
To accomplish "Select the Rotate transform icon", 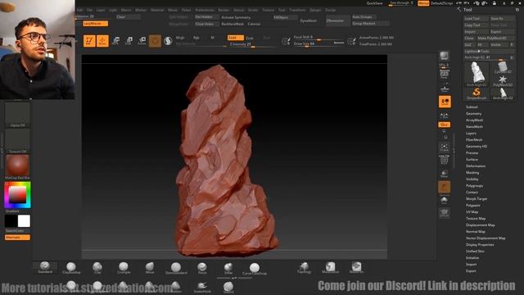I will coord(142,41).
